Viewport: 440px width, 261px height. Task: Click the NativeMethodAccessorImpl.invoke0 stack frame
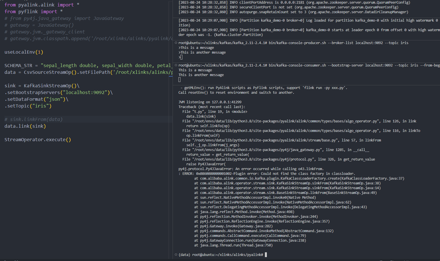pos(255,198)
